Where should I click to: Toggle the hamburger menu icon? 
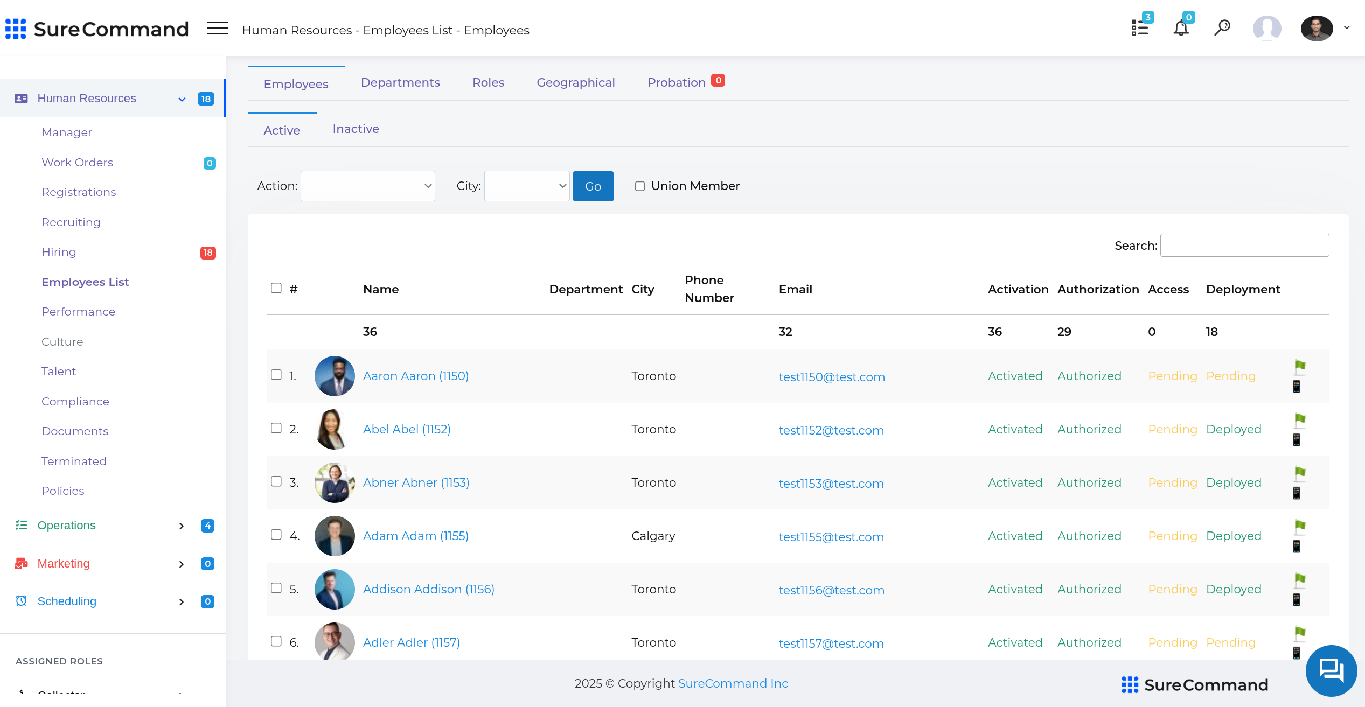point(218,28)
